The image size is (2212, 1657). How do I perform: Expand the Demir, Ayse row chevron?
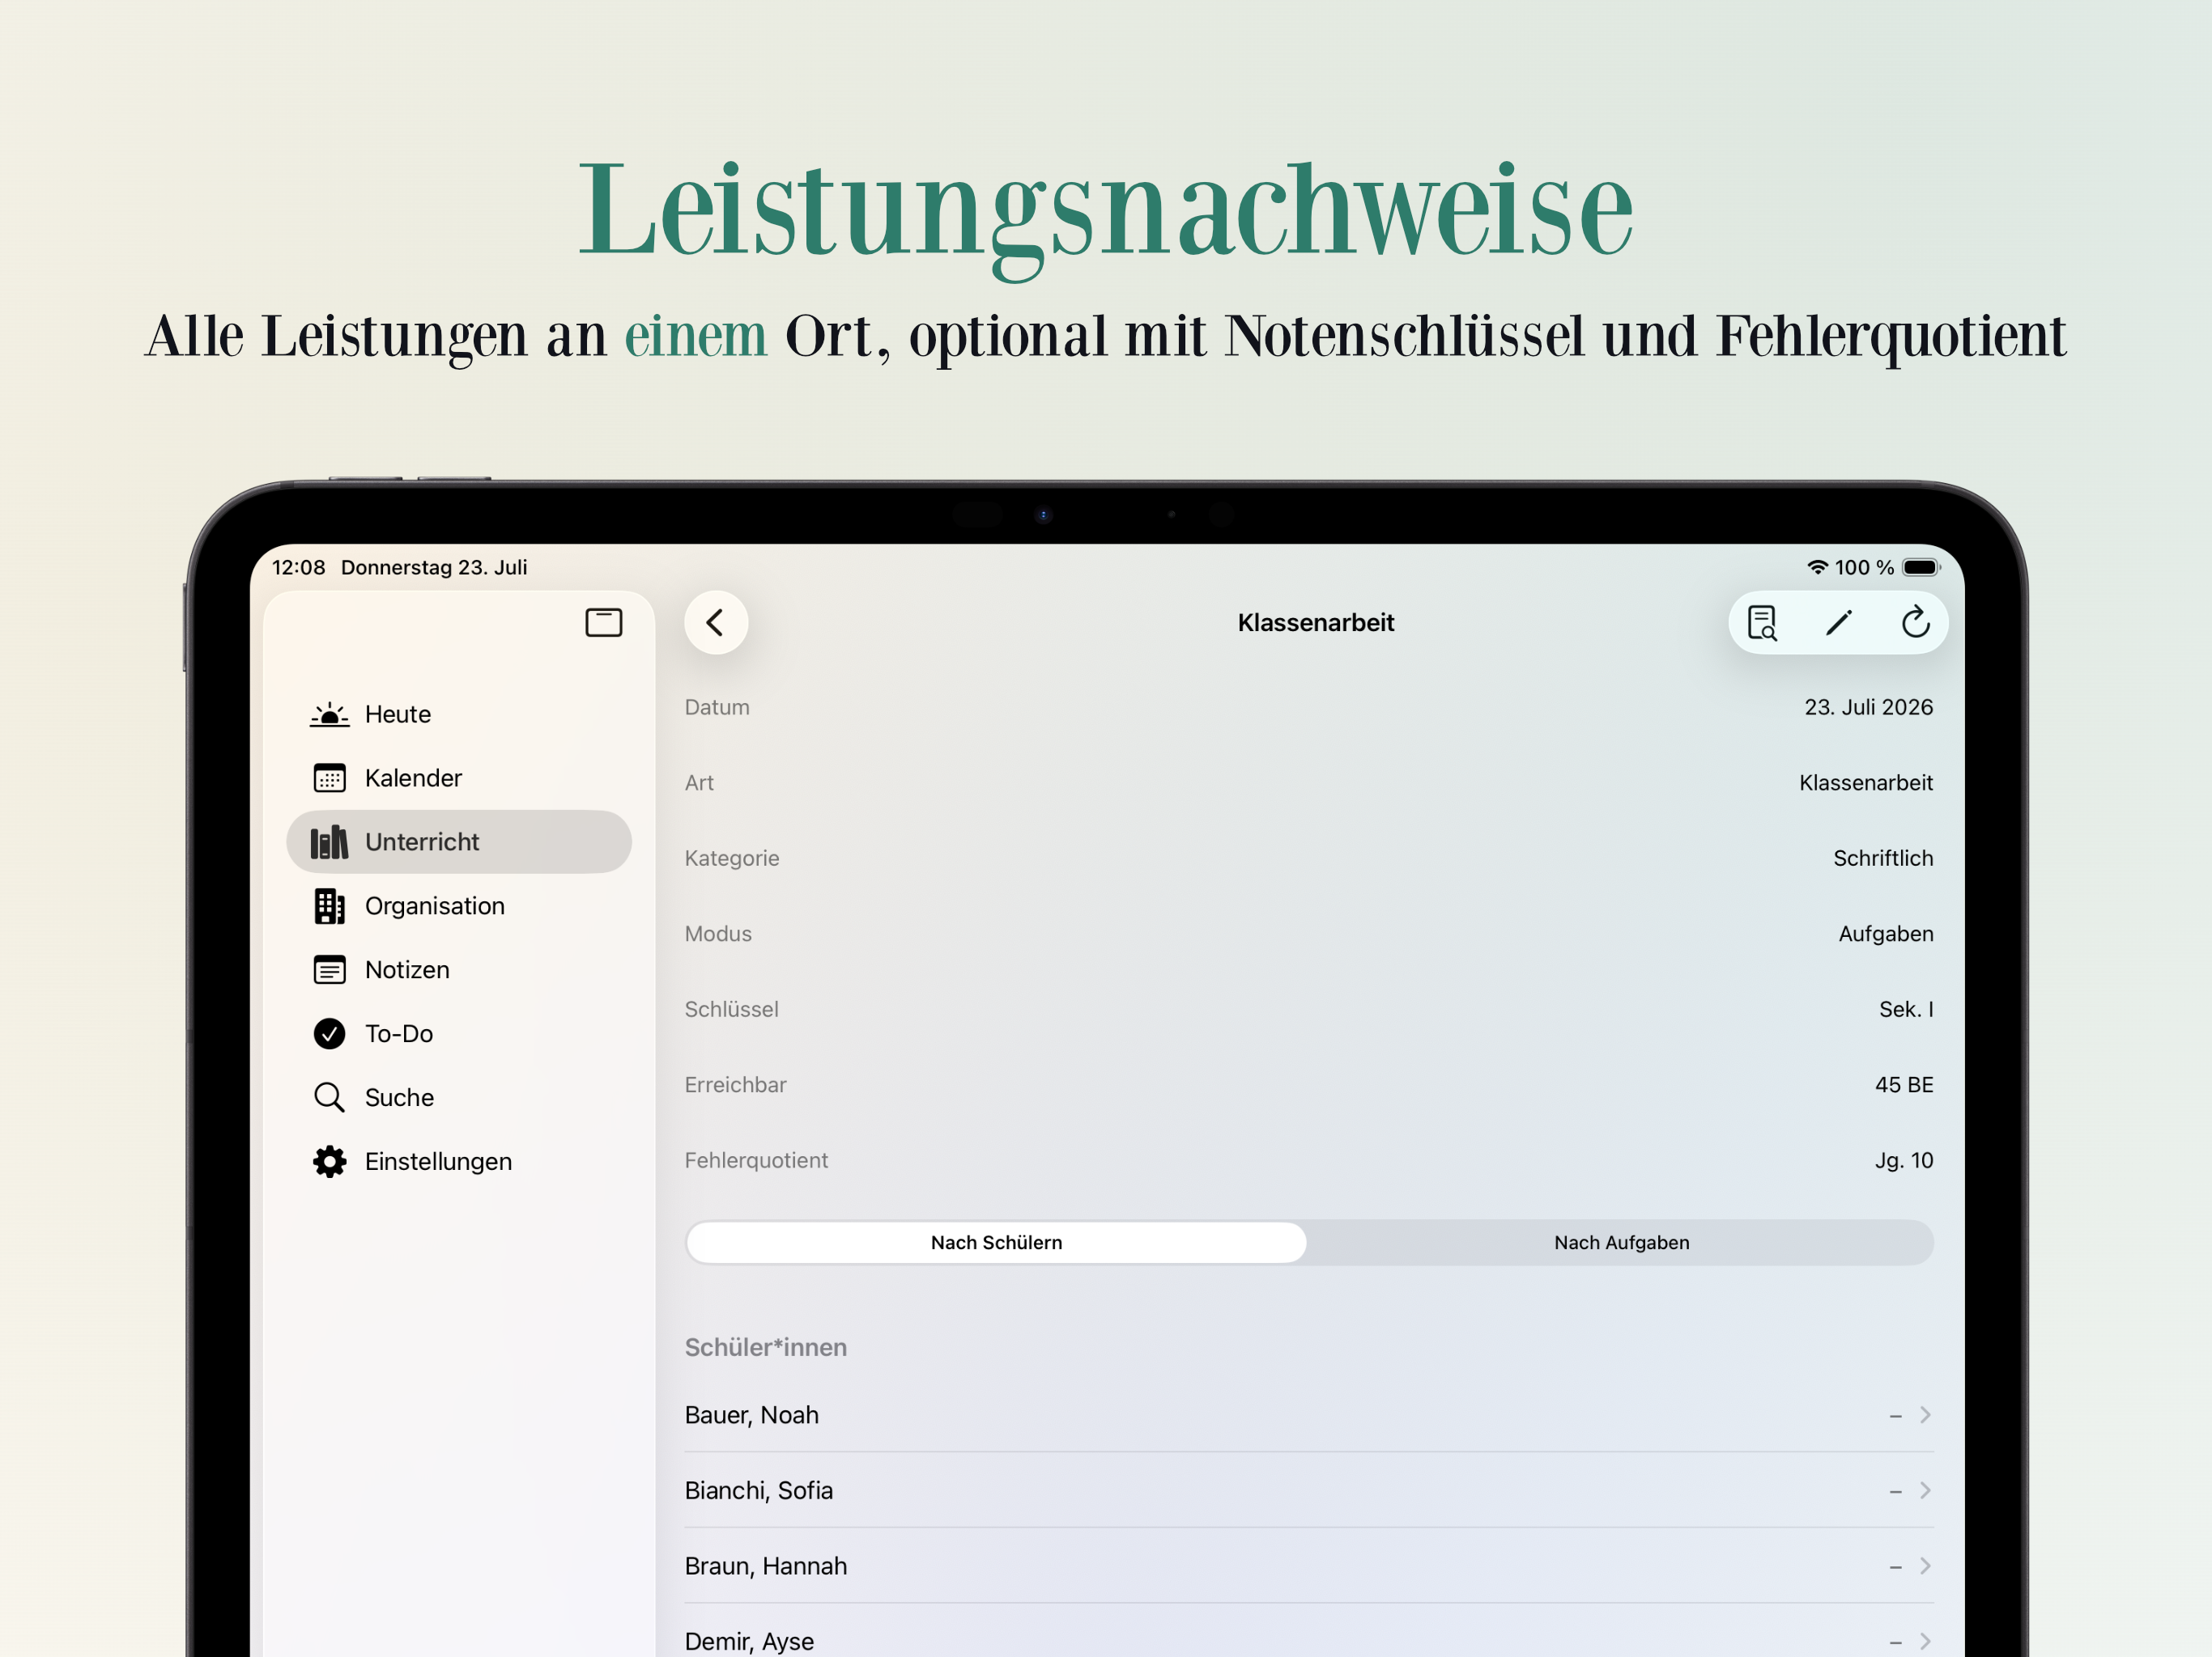tap(1925, 1642)
